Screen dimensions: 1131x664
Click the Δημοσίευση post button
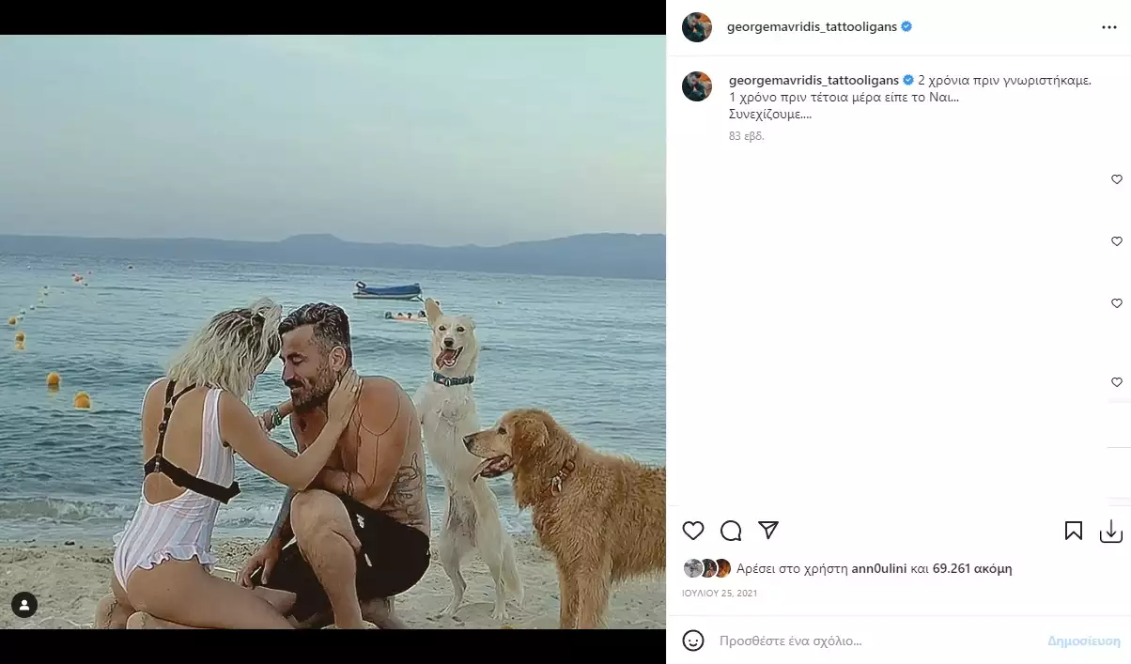1084,641
